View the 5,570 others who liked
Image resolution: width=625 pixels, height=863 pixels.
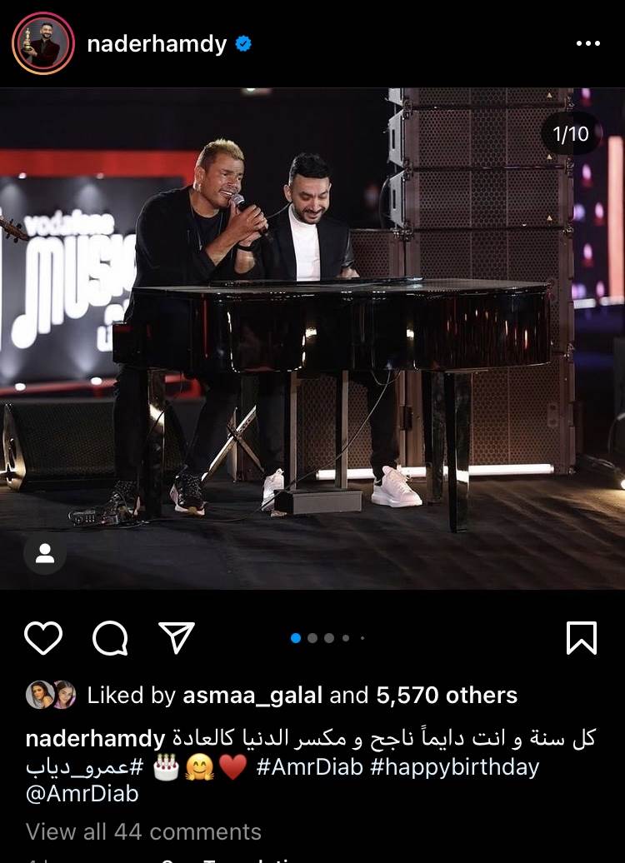[447, 695]
